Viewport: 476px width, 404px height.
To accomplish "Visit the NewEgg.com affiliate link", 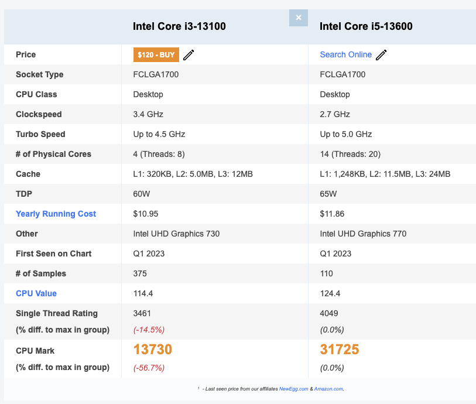I will pyautogui.click(x=292, y=389).
